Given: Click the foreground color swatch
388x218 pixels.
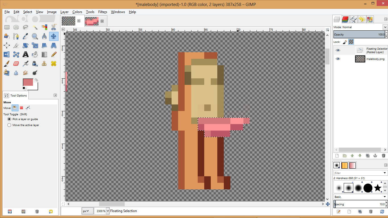Looking at the screenshot, I should pyautogui.click(x=28, y=83).
